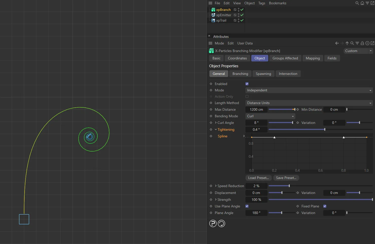Click the help question mark icon
This screenshot has height=244, width=375.
213,223
